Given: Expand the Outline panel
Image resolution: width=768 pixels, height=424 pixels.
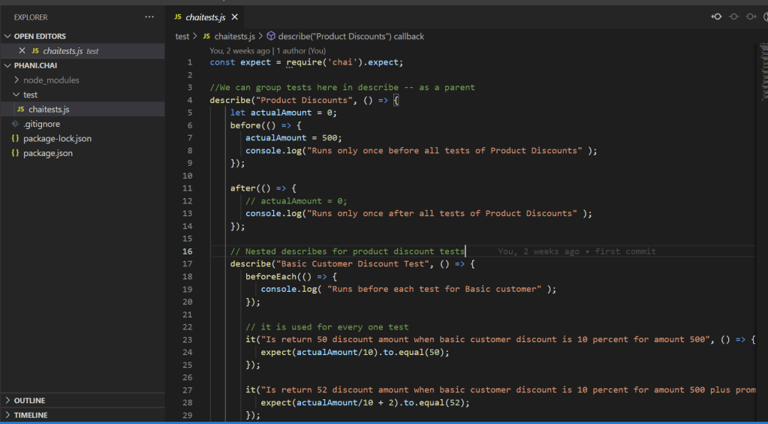Looking at the screenshot, I should (29, 401).
